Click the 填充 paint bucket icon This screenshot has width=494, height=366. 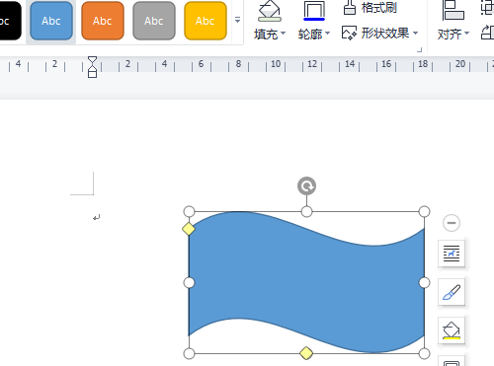coord(270,11)
